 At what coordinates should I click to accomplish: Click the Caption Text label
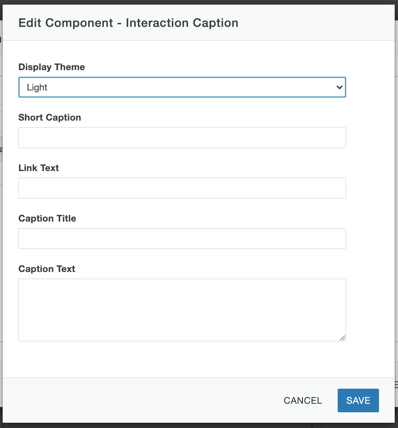[x=47, y=269]
